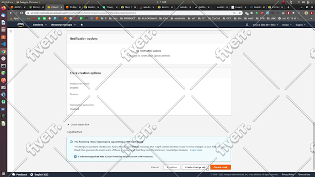
Task: Open the Twitter bookmark icon
Action: 55,18
